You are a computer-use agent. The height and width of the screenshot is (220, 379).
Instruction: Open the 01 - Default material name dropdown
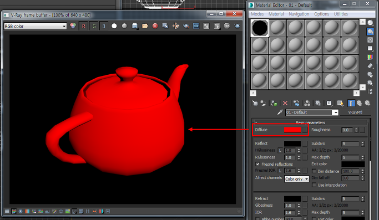[335, 112]
